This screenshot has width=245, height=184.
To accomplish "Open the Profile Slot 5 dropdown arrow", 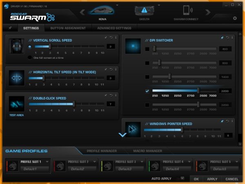I will [237, 162].
